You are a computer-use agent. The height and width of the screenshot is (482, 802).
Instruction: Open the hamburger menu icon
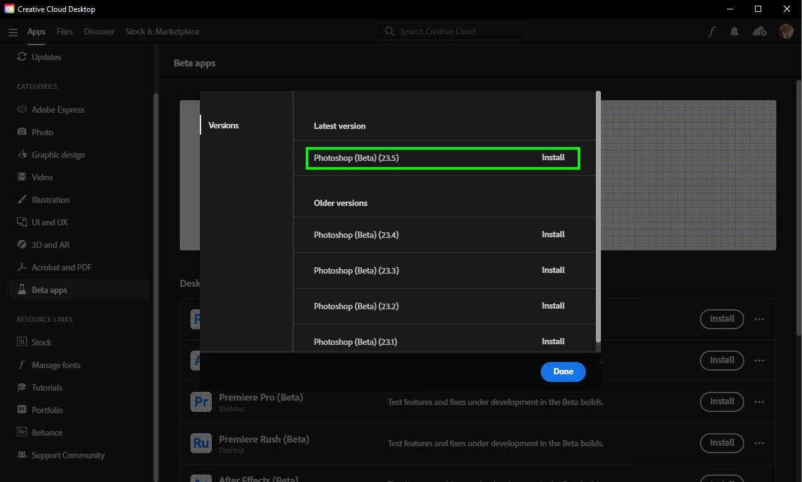(x=13, y=32)
